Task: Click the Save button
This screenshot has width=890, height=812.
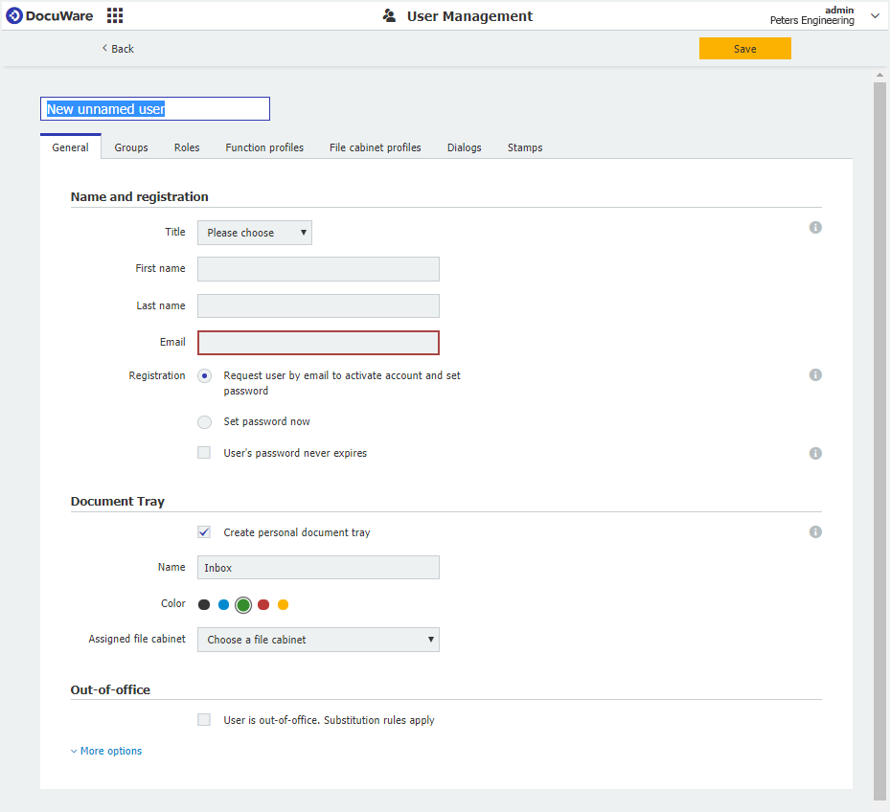Action: click(x=744, y=48)
